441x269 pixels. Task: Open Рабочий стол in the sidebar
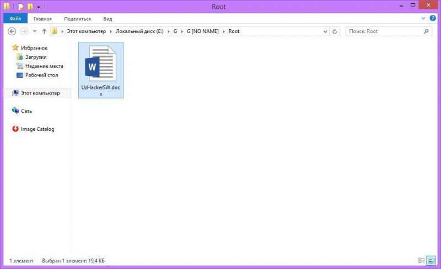pyautogui.click(x=42, y=75)
